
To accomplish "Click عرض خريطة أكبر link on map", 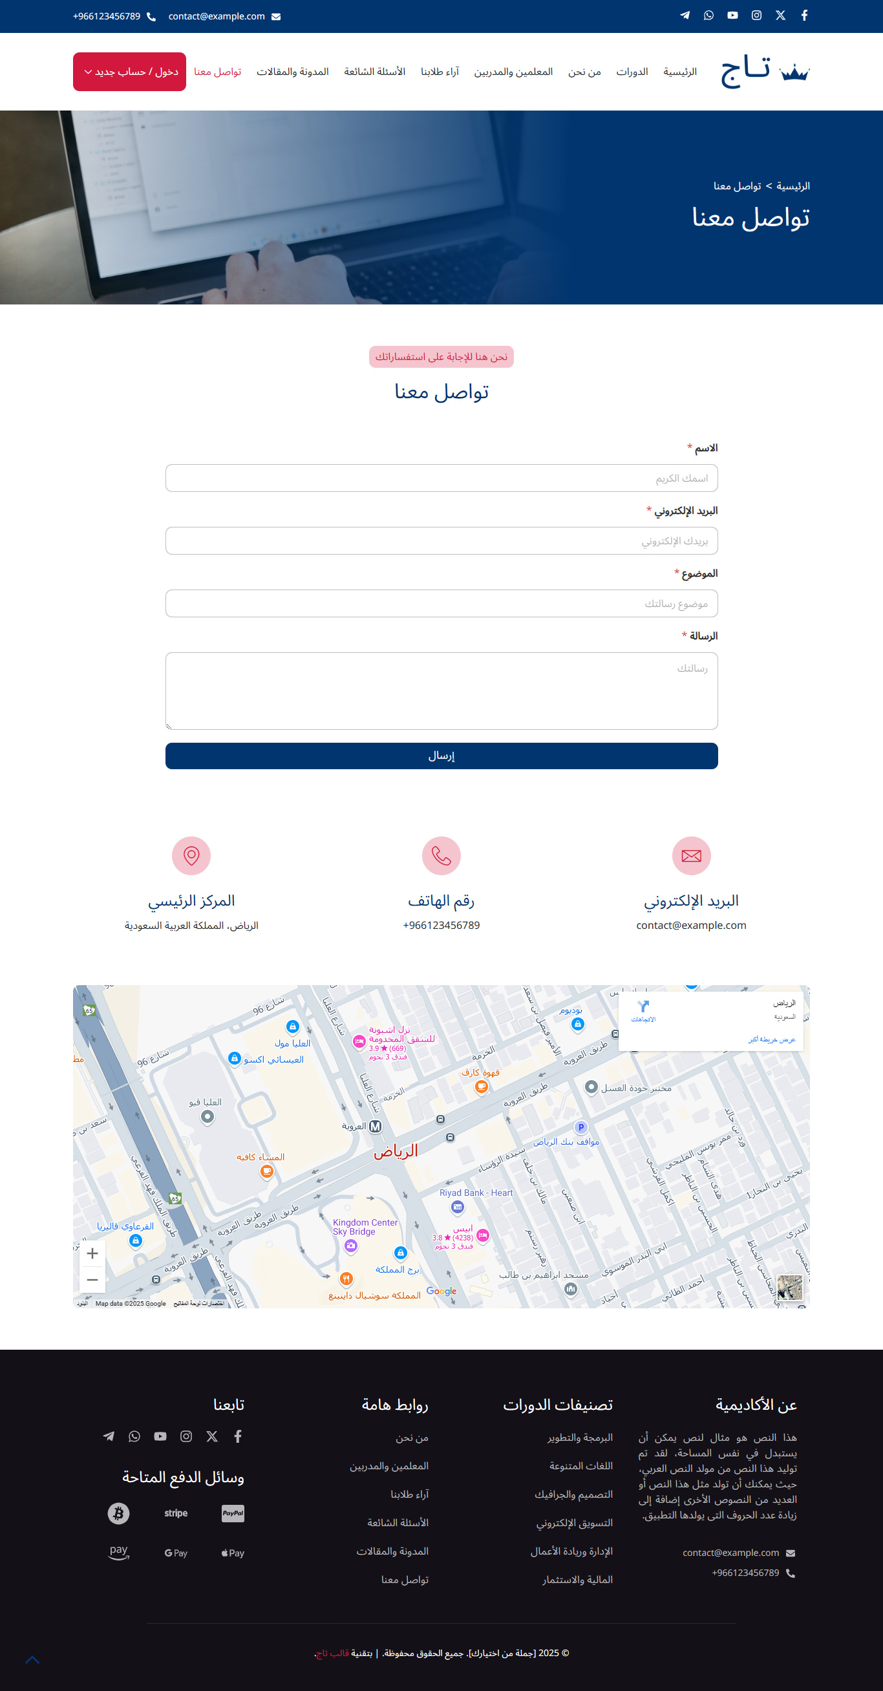I will [771, 1039].
